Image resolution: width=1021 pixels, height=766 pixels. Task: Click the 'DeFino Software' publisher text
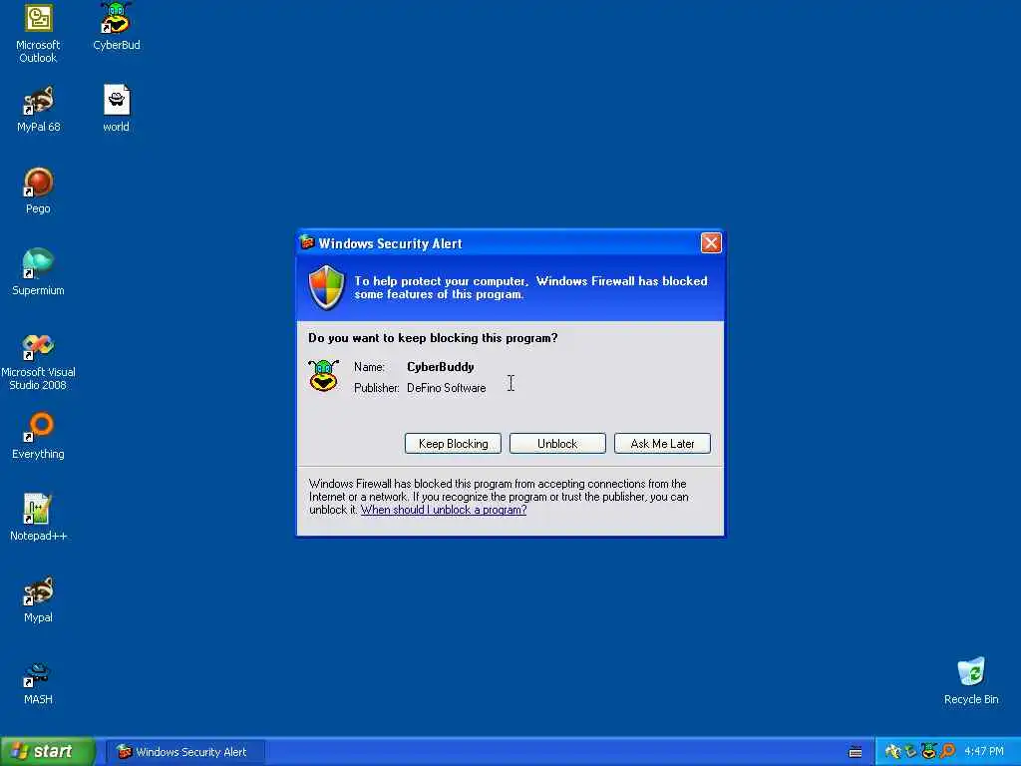446,388
